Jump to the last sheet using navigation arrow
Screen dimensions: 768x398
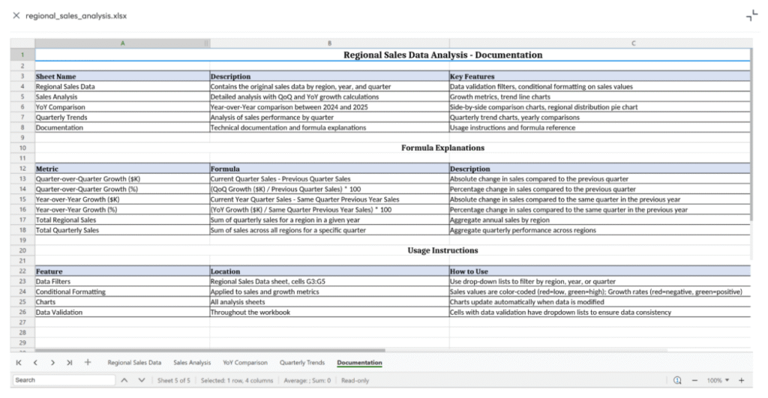(70, 363)
